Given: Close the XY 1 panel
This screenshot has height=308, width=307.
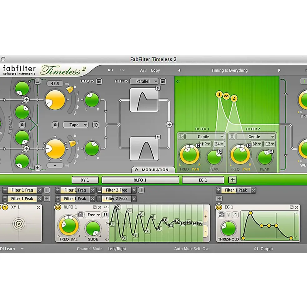Looking at the screenshot, I should point(38,207).
